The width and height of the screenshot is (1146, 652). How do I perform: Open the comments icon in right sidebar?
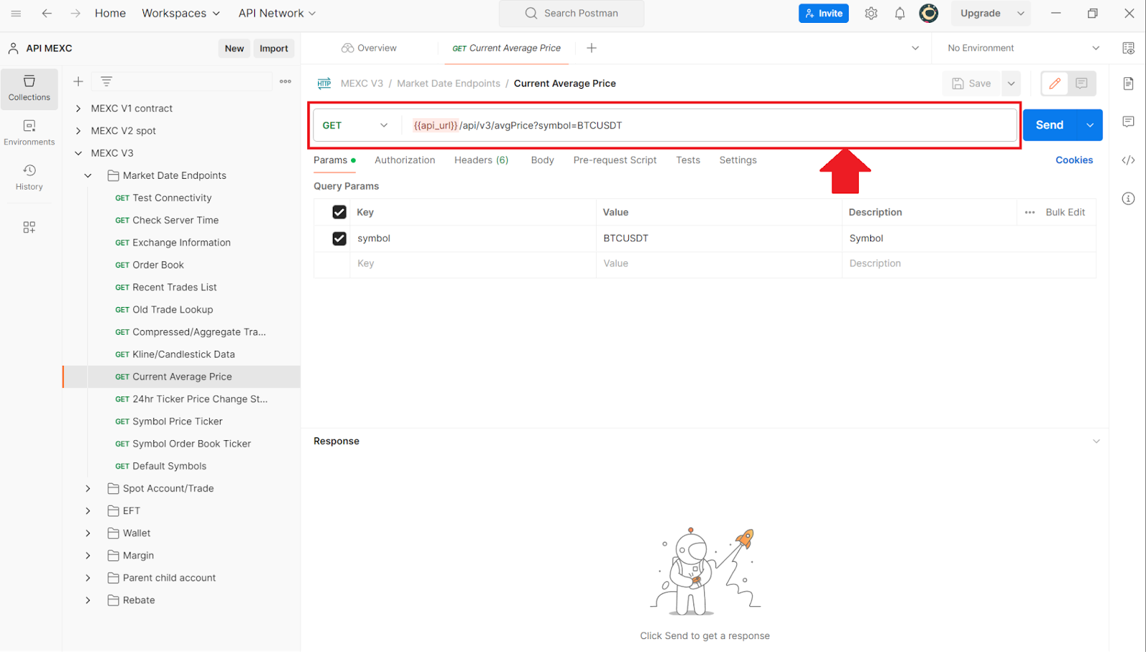(1128, 122)
